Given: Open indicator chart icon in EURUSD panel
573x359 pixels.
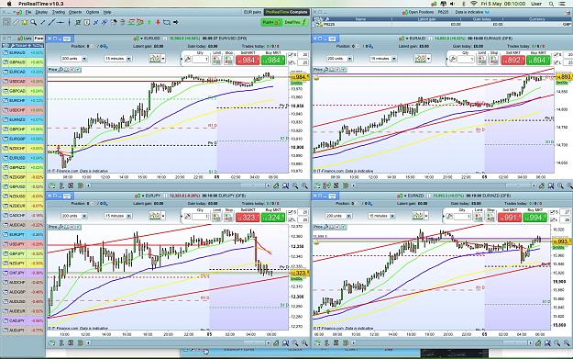Looking at the screenshot, I should [155, 59].
